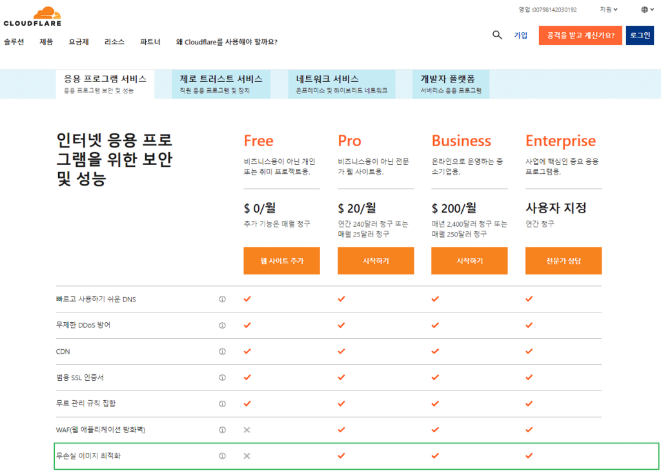Click the info icon for 무제한 DDoS 방어

click(222, 325)
